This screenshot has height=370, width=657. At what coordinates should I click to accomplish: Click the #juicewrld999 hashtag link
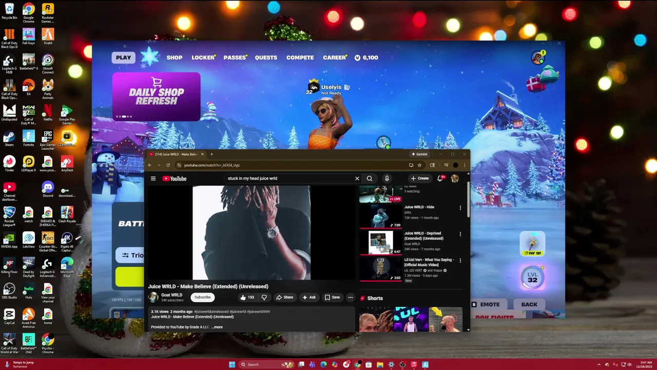(258, 311)
